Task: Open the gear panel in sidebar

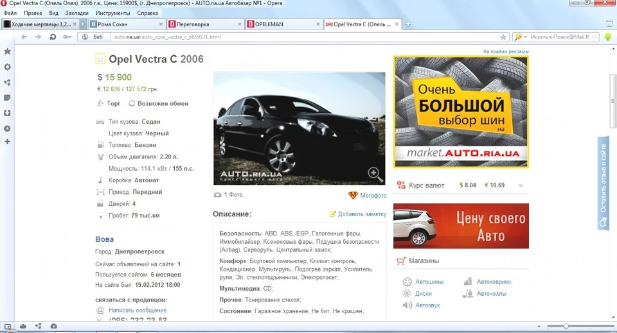Action: tap(7, 67)
